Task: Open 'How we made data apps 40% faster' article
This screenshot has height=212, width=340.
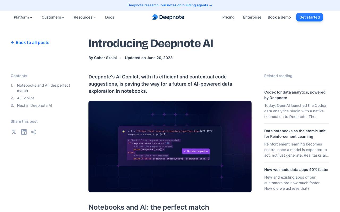Action: 296,170
